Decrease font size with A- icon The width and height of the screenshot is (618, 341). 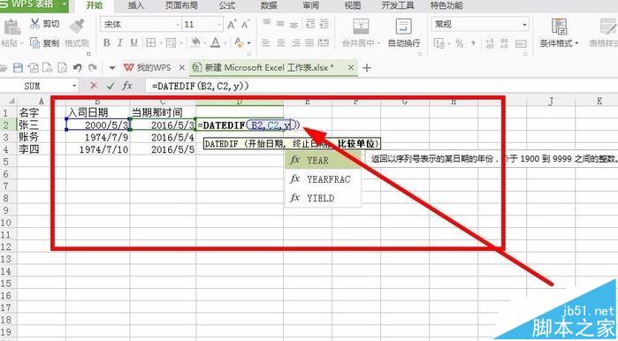246,25
